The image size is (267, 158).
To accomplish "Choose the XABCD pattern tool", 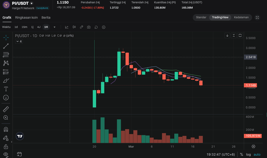I will [x=6, y=63].
